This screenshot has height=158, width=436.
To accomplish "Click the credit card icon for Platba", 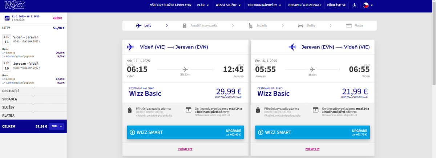I will pos(349,25).
